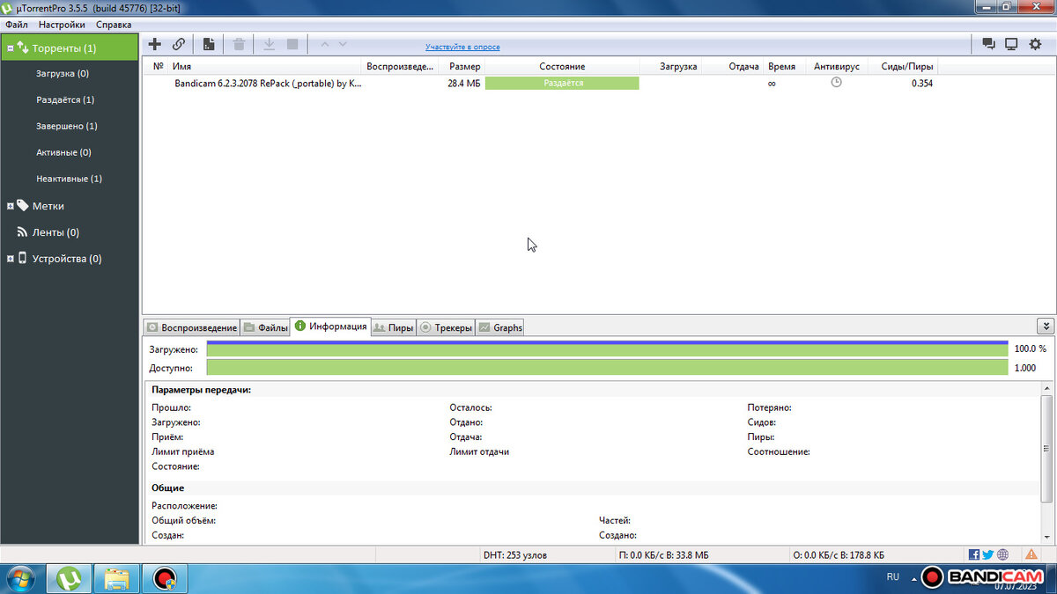Screen dimensions: 1057x594
Task: Click the green Раздаётся status bar
Action: pyautogui.click(x=562, y=83)
